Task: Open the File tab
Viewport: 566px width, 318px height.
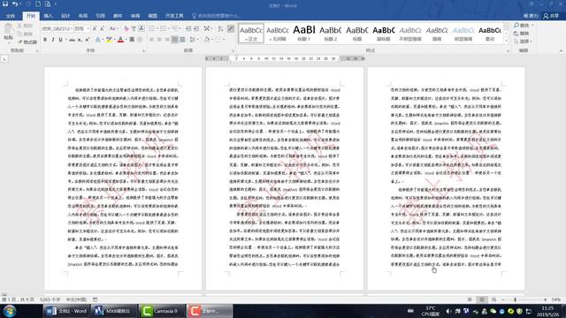Action: [x=11, y=16]
